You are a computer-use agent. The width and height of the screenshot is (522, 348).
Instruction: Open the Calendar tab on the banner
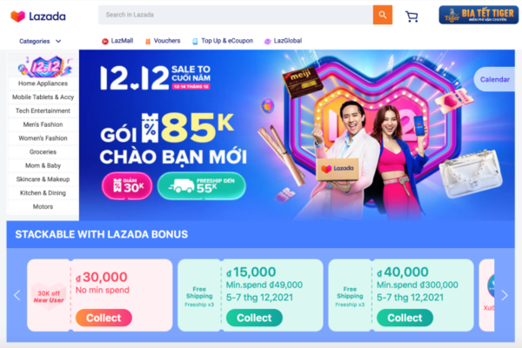[x=494, y=79]
